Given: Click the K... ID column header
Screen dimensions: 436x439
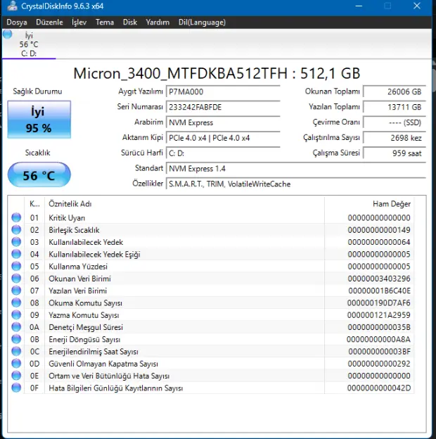Looking at the screenshot, I should (34, 204).
